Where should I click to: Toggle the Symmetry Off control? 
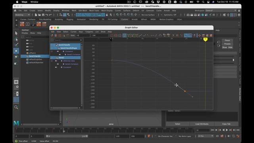click(170, 15)
